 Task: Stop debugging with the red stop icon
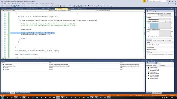pyautogui.click(x=58, y=6)
